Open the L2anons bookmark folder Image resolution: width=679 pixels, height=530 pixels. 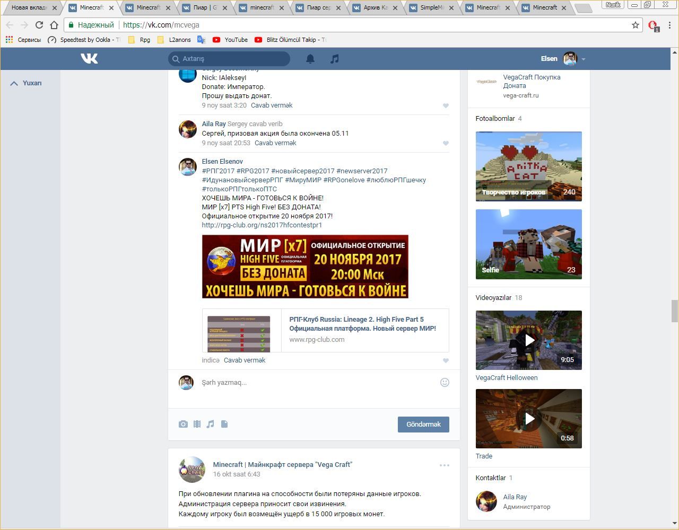174,40
